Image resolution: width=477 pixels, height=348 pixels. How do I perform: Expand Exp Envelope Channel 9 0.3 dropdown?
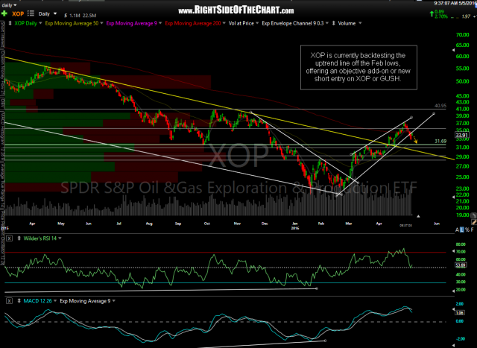(x=326, y=23)
